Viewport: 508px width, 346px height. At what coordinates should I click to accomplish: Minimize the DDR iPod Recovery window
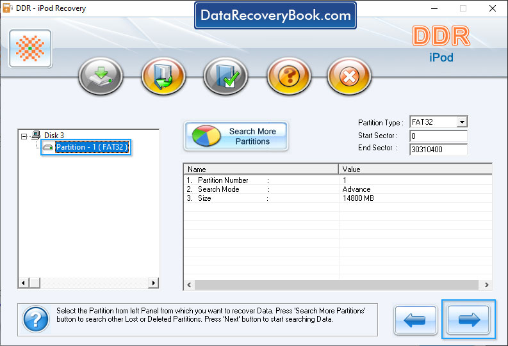pos(434,8)
